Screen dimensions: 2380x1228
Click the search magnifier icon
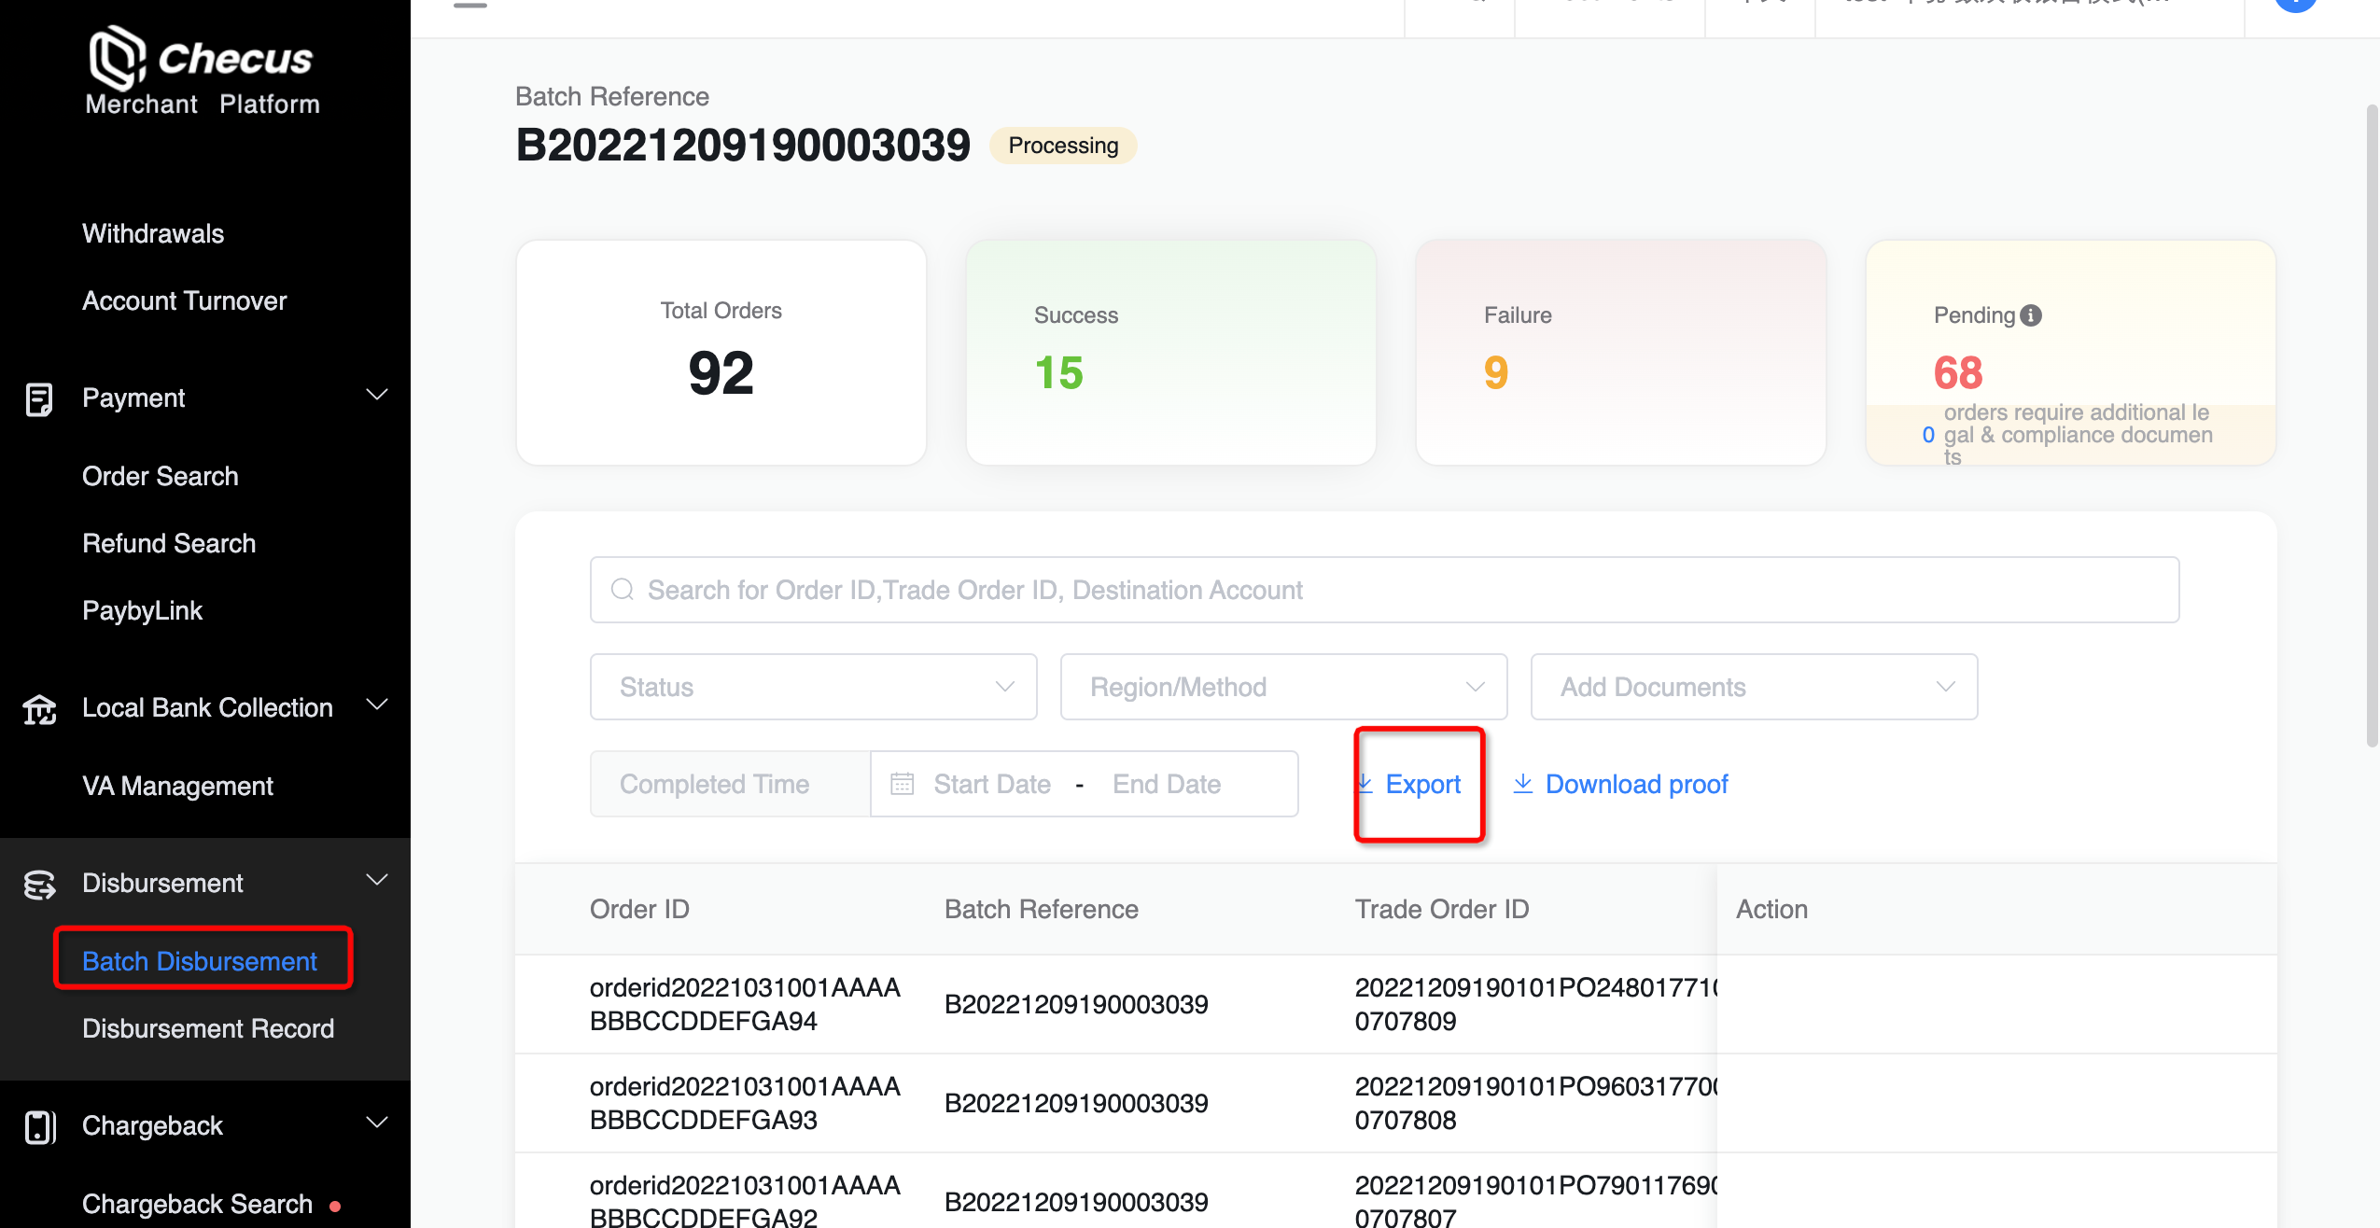pyautogui.click(x=622, y=590)
